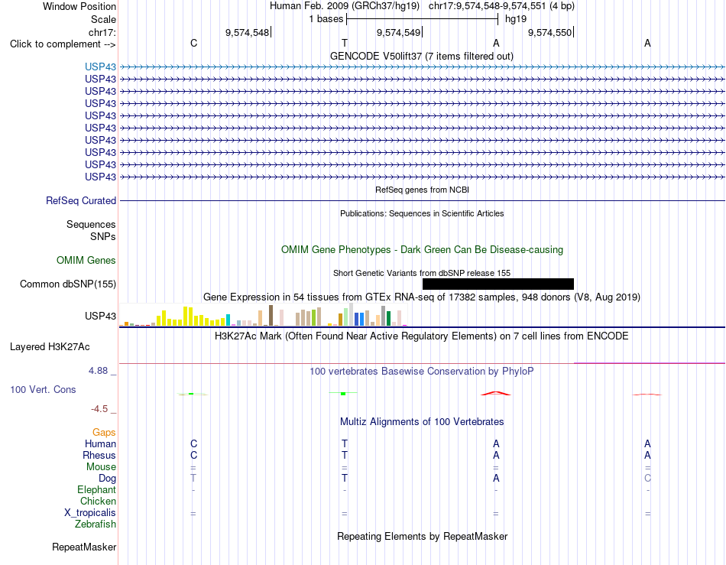
Task: Open the 'RefSeq genes from NCBI' title
Action: [422, 190]
